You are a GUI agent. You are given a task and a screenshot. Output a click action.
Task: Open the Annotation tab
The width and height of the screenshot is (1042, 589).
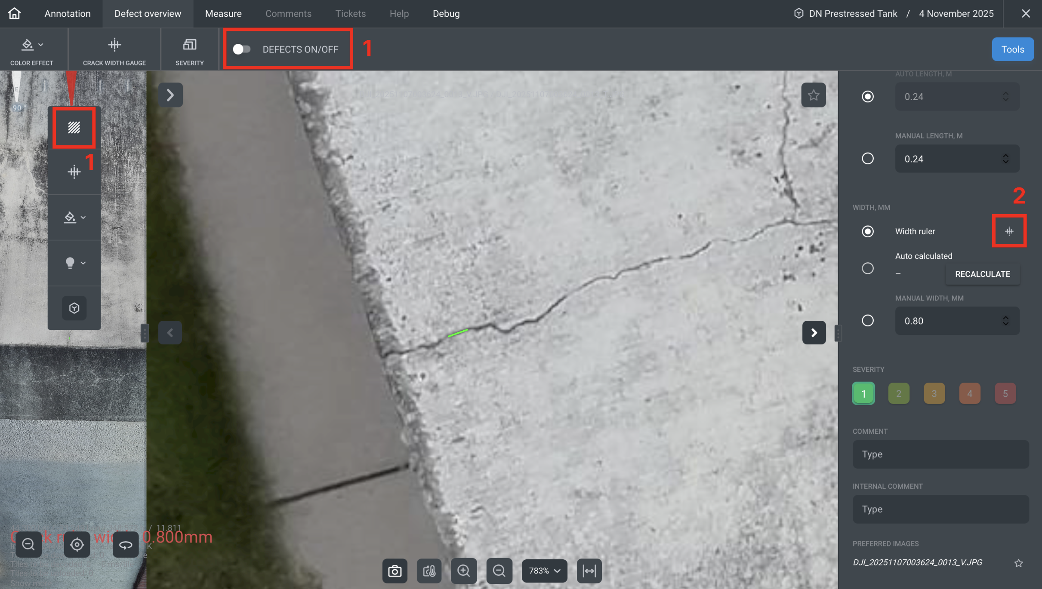click(68, 13)
